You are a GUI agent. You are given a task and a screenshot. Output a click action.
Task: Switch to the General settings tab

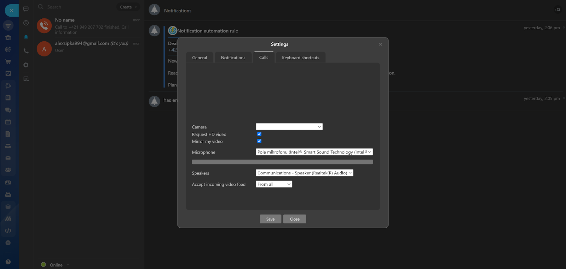point(200,58)
